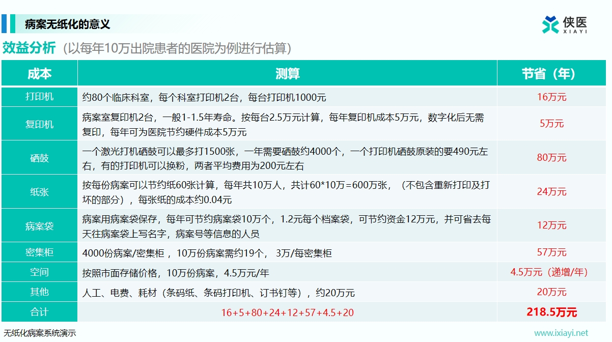
Task: Click the 12万元 savings value
Action: click(551, 225)
